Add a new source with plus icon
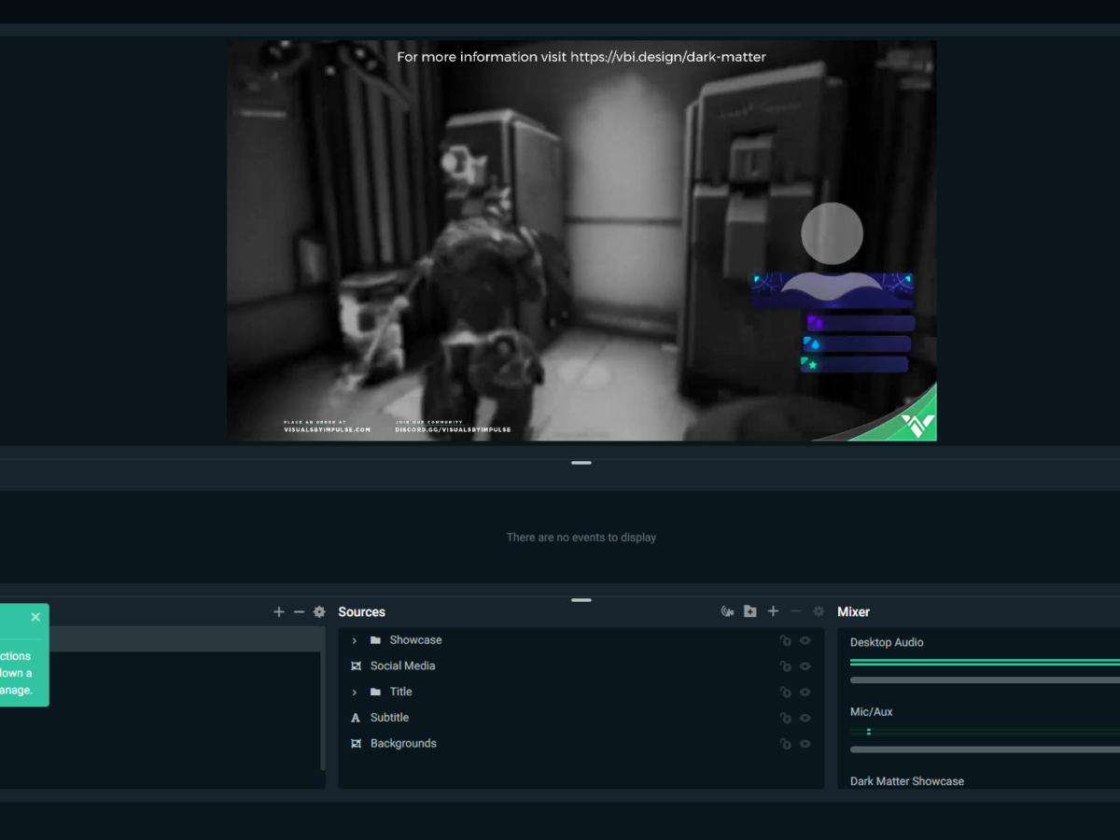The image size is (1120, 840). pyautogui.click(x=773, y=611)
